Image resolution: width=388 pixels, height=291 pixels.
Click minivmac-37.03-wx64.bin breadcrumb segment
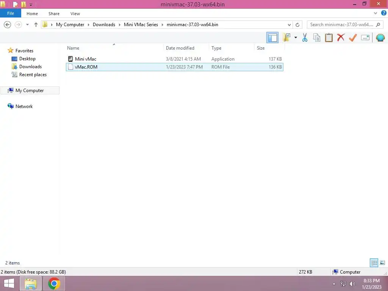click(x=192, y=25)
